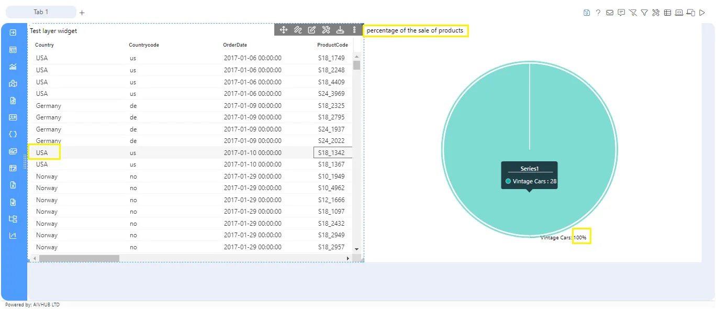Click the help question mark icon
716x309 pixels.
tap(598, 12)
